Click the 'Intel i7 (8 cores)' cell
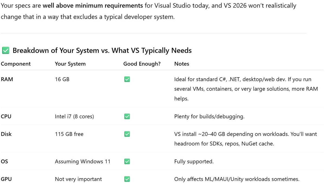 pos(74,117)
